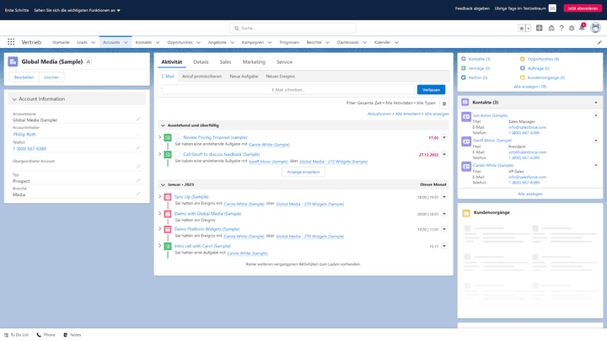Open the App Launcher grid icon

coord(11,41)
